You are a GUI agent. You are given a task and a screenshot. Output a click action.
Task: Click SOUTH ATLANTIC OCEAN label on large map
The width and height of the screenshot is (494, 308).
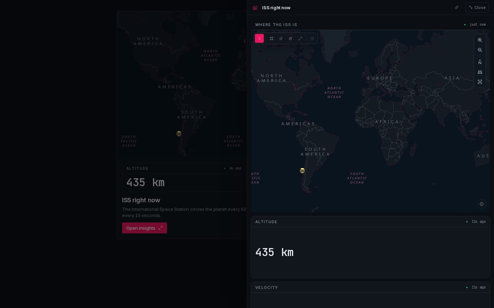point(357,178)
